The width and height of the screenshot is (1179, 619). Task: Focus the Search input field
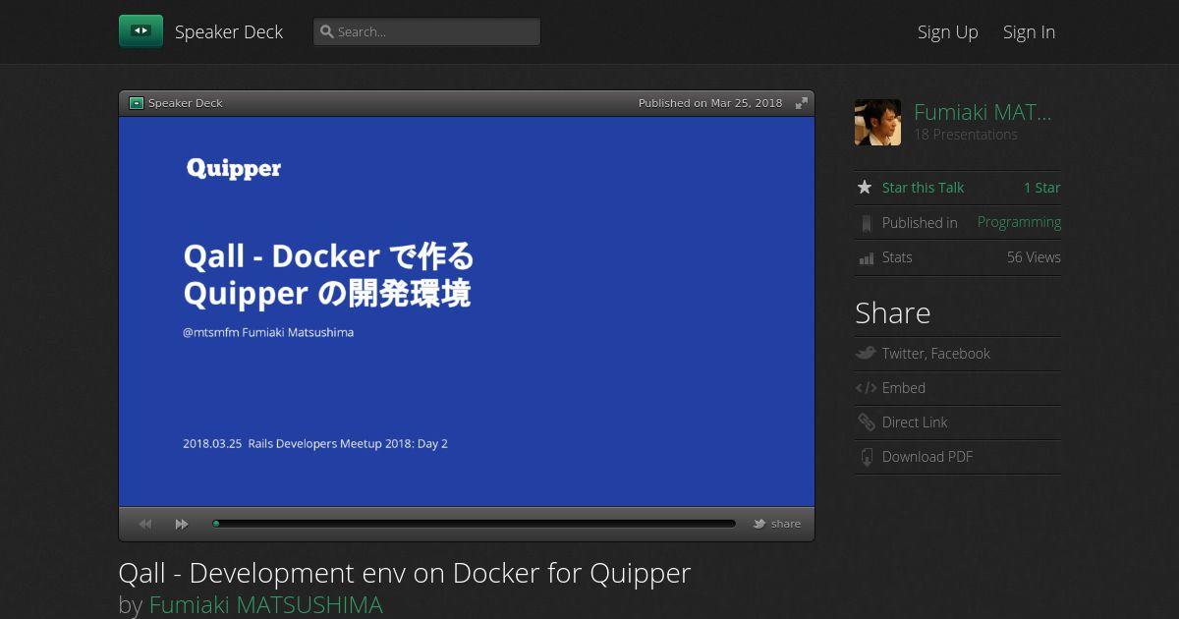tap(426, 31)
